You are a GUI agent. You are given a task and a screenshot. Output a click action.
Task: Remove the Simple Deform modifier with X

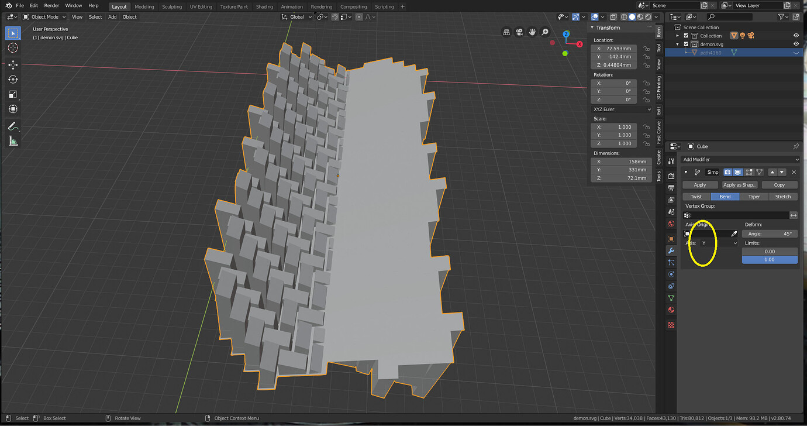click(x=794, y=172)
